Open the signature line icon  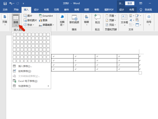[138, 16]
